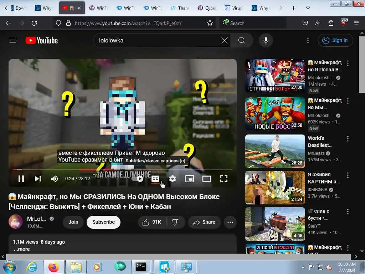The image size is (365, 274).
Task: List all tabs dropdown arrow
Action: (308, 8)
